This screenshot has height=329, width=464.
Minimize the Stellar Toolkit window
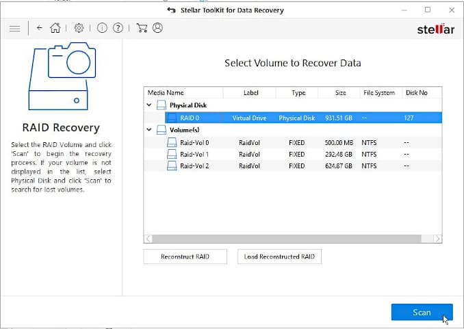click(x=404, y=10)
